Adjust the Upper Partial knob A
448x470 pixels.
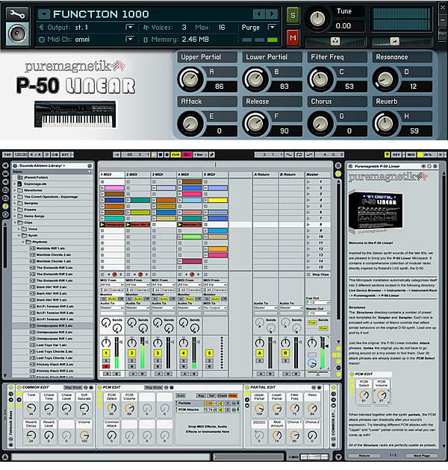[x=190, y=79]
